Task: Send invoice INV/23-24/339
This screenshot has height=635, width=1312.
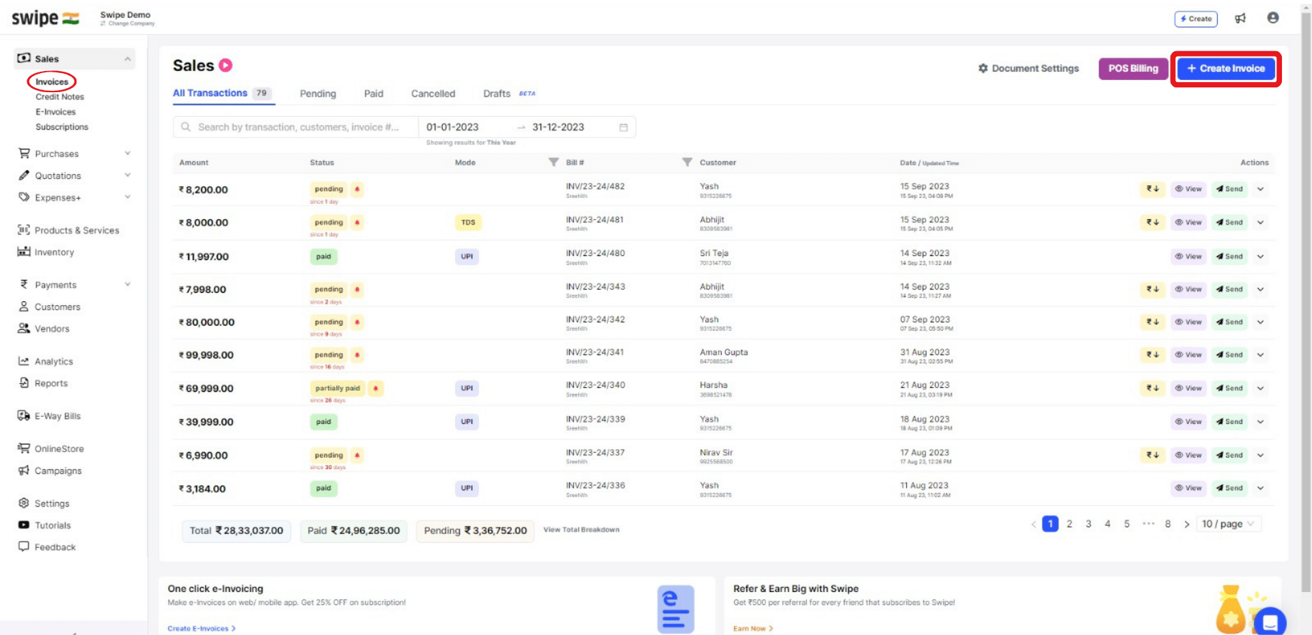Action: pyautogui.click(x=1229, y=421)
